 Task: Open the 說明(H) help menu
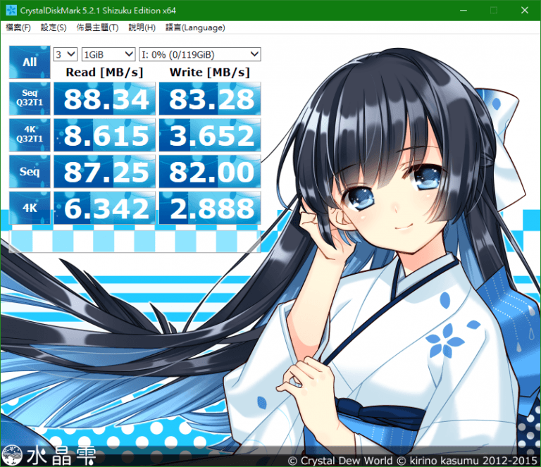pyautogui.click(x=142, y=27)
